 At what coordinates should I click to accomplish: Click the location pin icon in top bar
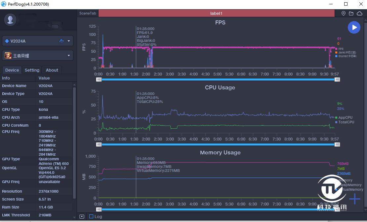344,14
